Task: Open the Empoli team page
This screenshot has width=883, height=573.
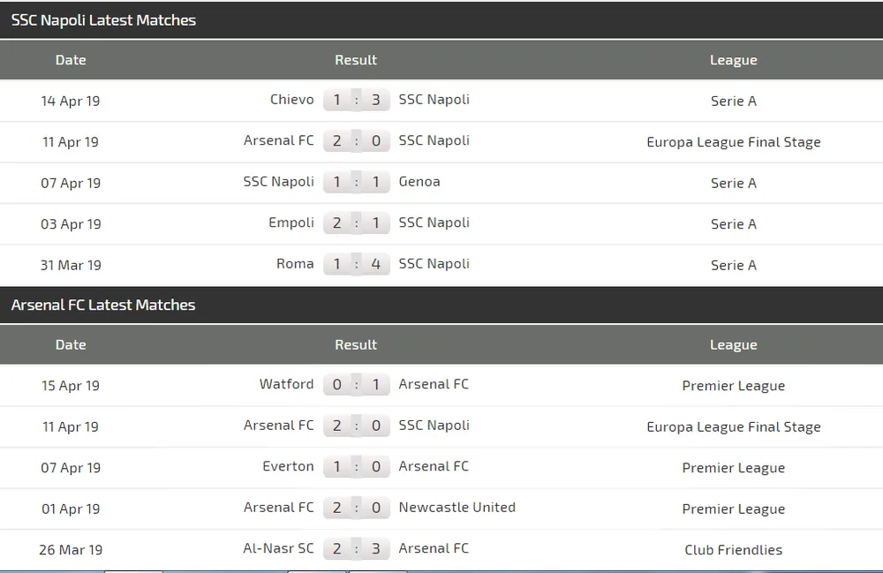Action: pos(292,222)
